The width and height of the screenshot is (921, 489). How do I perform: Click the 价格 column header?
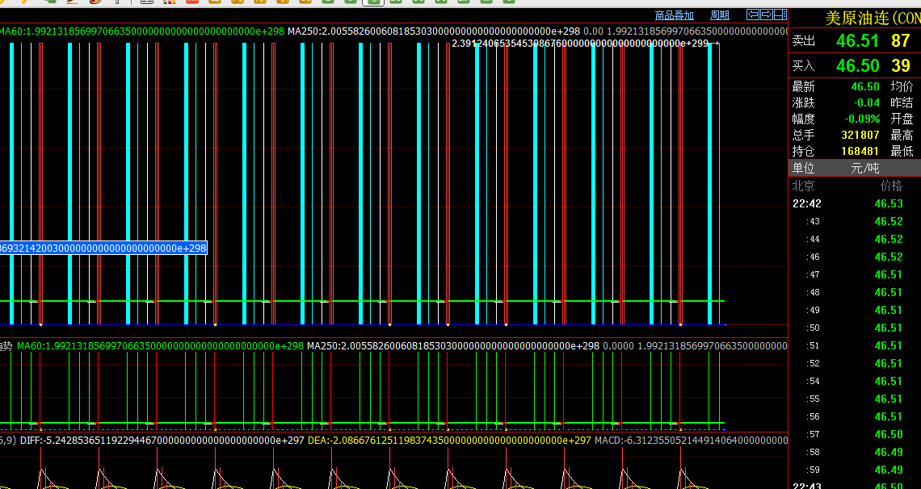click(x=891, y=186)
